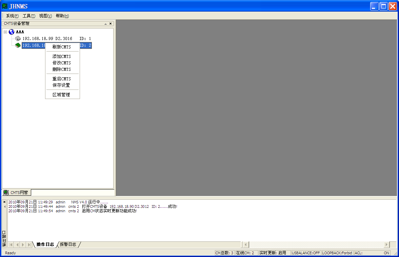Click the log scrollbar right arrow
Viewport: 399px width, 257px height.
[386, 244]
